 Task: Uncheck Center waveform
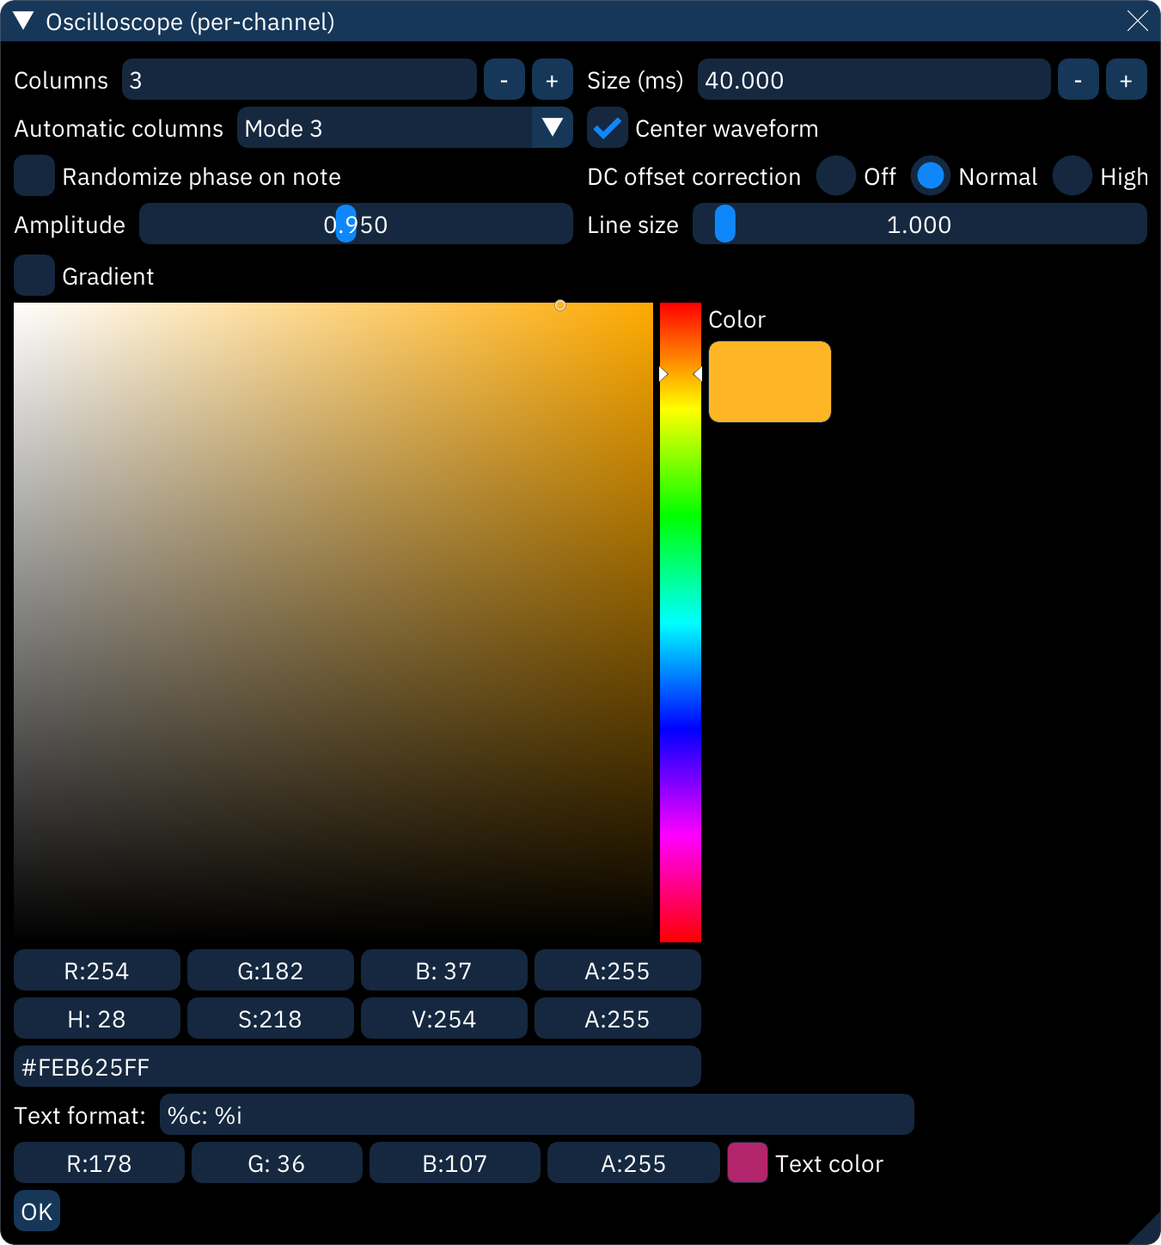point(608,127)
